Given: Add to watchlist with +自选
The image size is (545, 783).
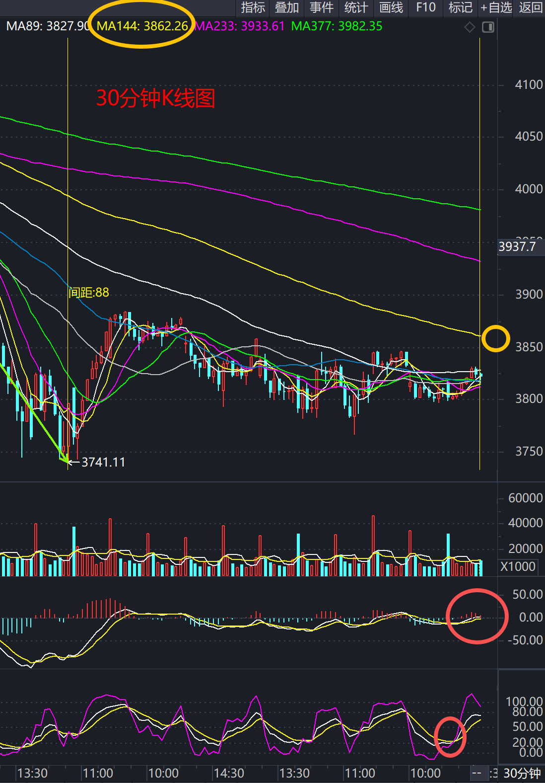Looking at the screenshot, I should (496, 7).
